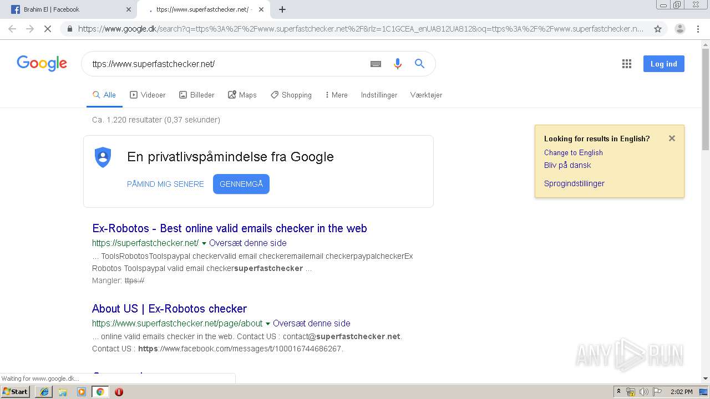Click the Log ind button
This screenshot has height=399, width=710.
click(x=663, y=64)
